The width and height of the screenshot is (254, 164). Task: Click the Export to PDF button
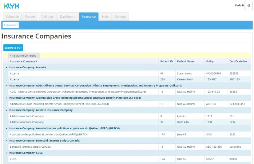coord(13,48)
